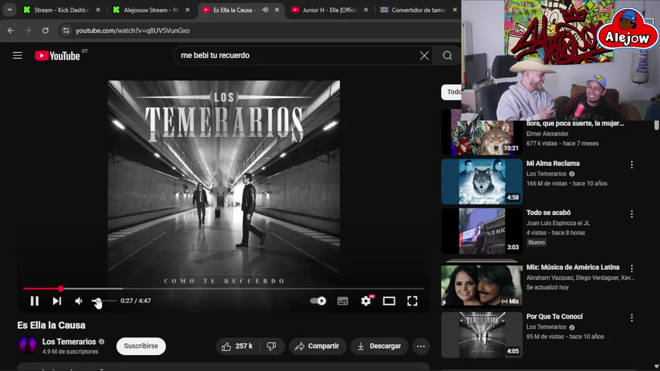Clear the search box with X icon
660x371 pixels.
[424, 56]
